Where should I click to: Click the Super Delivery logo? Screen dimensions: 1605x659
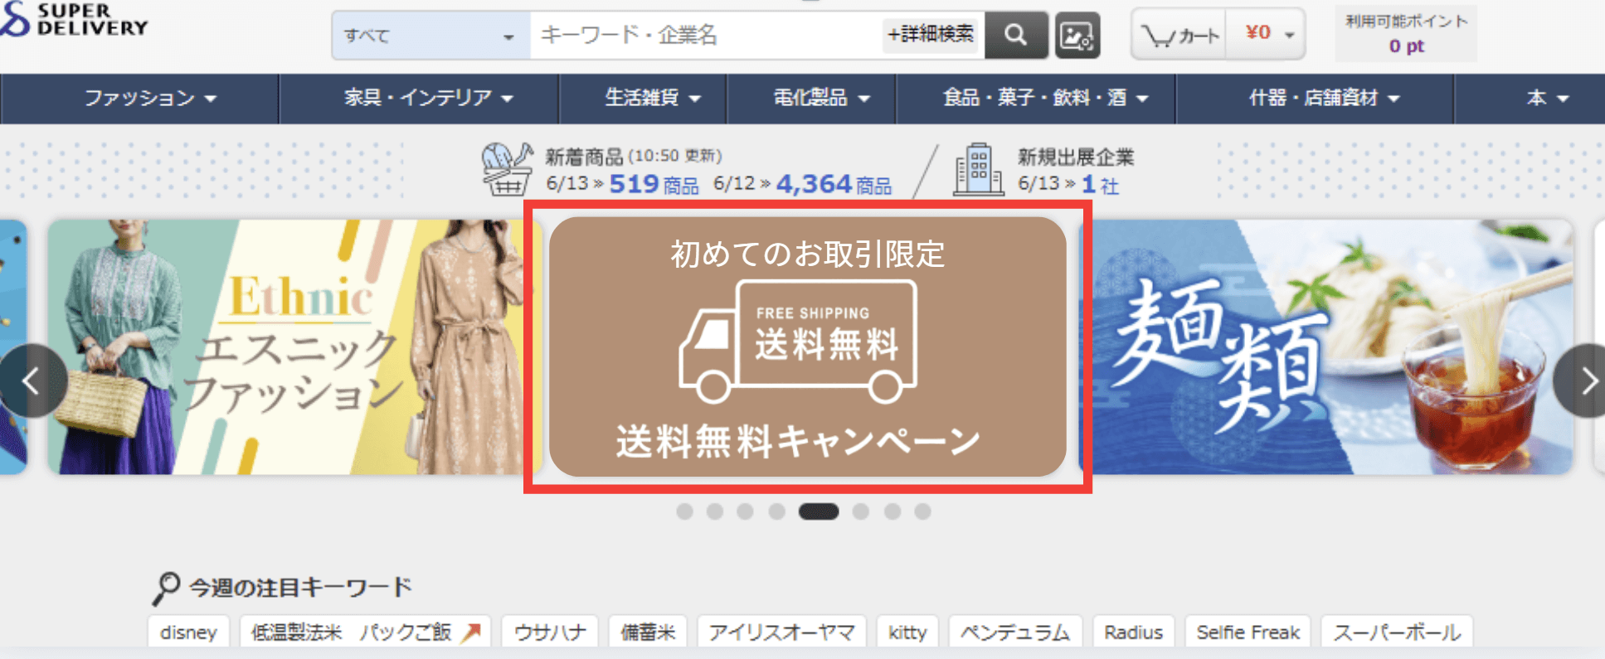coord(74,19)
